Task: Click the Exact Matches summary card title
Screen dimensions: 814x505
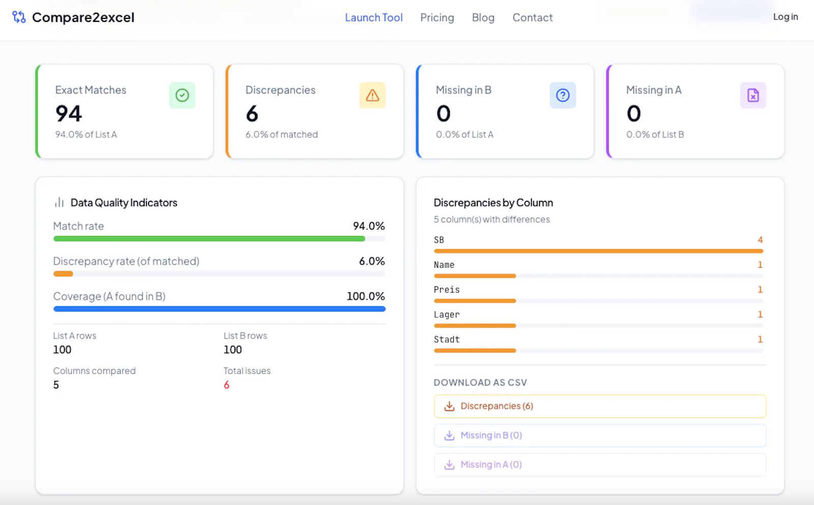Action: pyautogui.click(x=91, y=90)
